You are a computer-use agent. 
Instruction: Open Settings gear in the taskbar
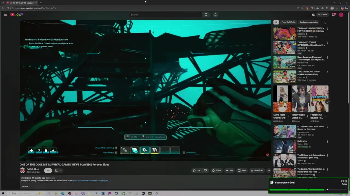coord(157,194)
